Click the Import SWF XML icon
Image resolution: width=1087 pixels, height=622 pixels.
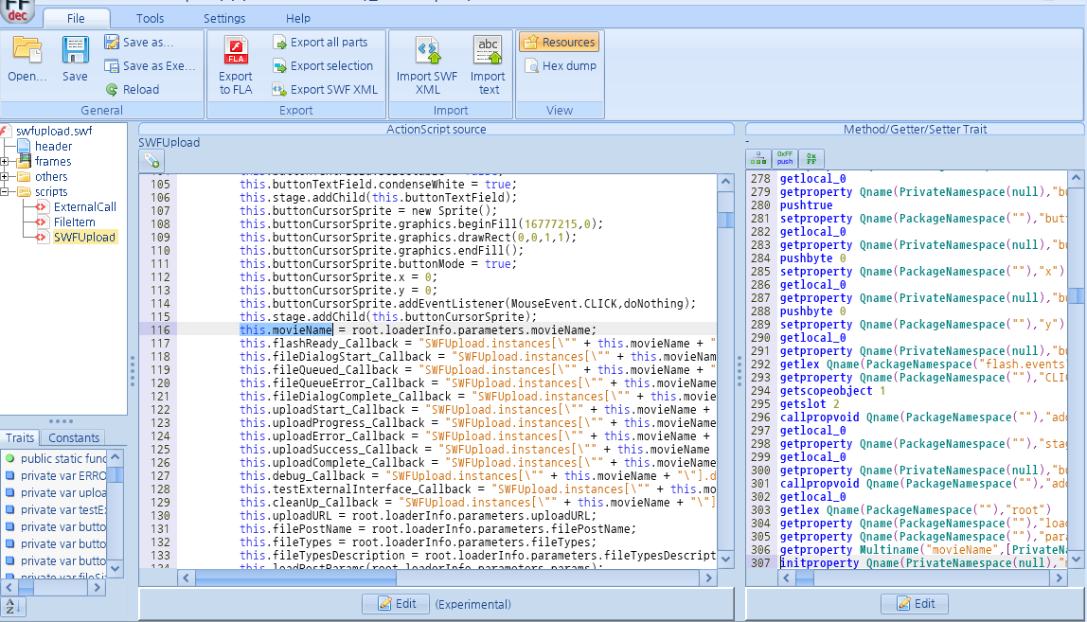tap(428, 50)
